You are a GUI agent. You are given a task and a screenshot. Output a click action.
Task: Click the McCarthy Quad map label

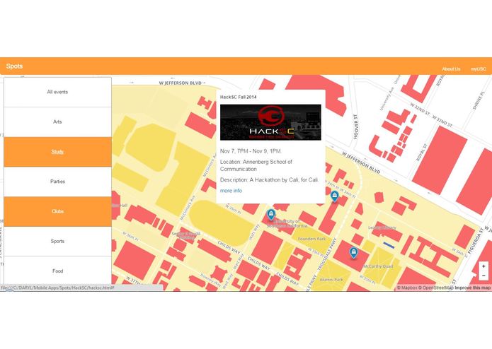(378, 266)
